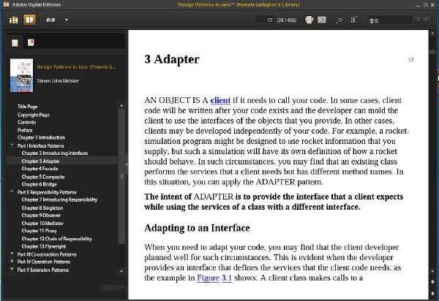Open Chapter 7 Introducing Responsibility
The image size is (439, 301).
[x=59, y=199]
